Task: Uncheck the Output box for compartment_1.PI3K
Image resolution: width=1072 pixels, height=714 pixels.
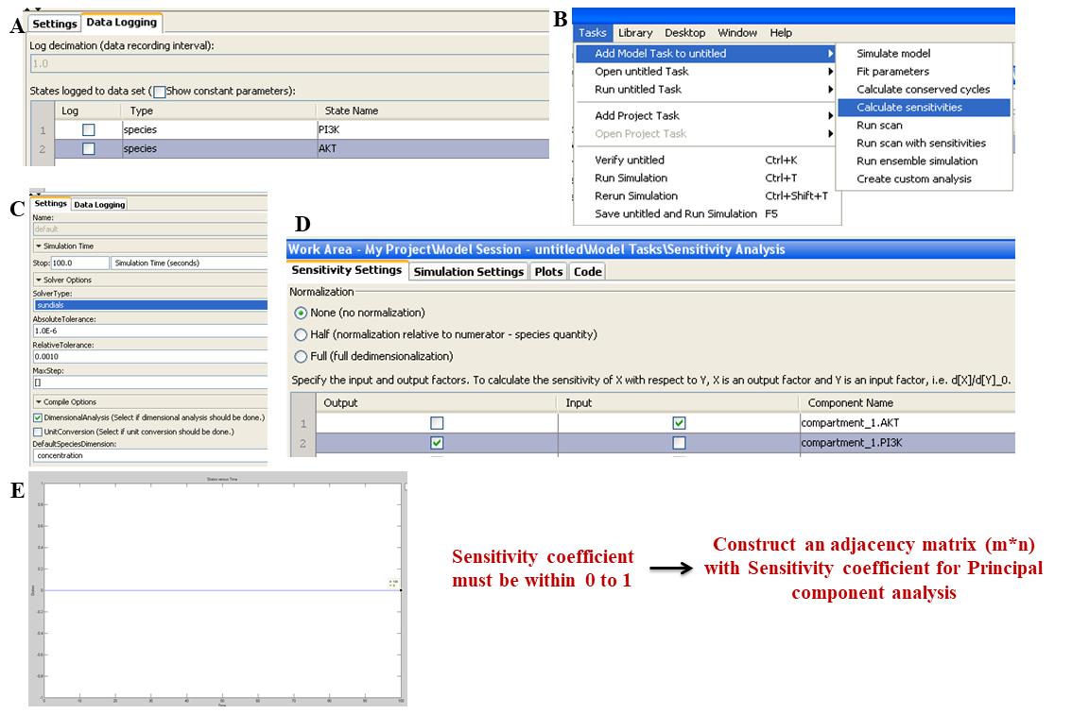Action: (437, 443)
